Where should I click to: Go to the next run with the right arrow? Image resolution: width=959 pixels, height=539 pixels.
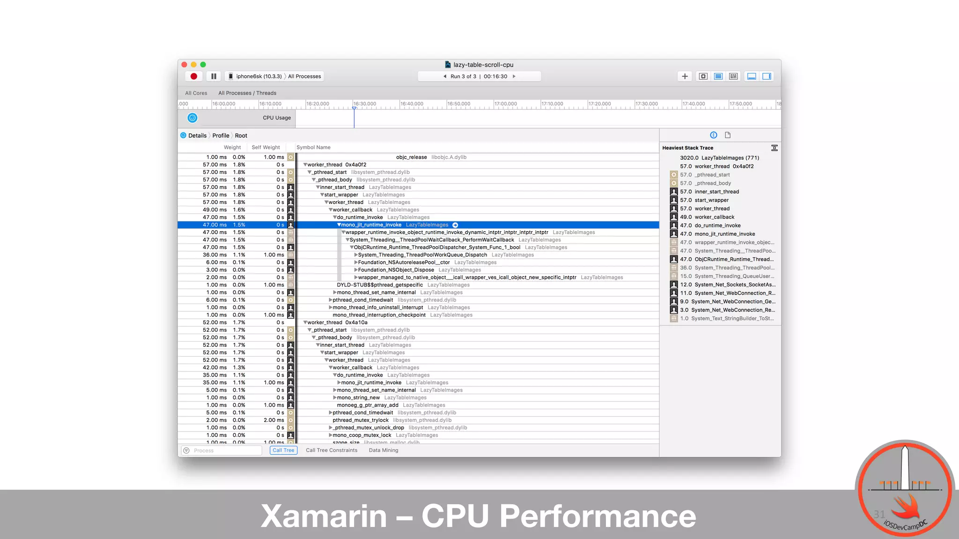[514, 76]
